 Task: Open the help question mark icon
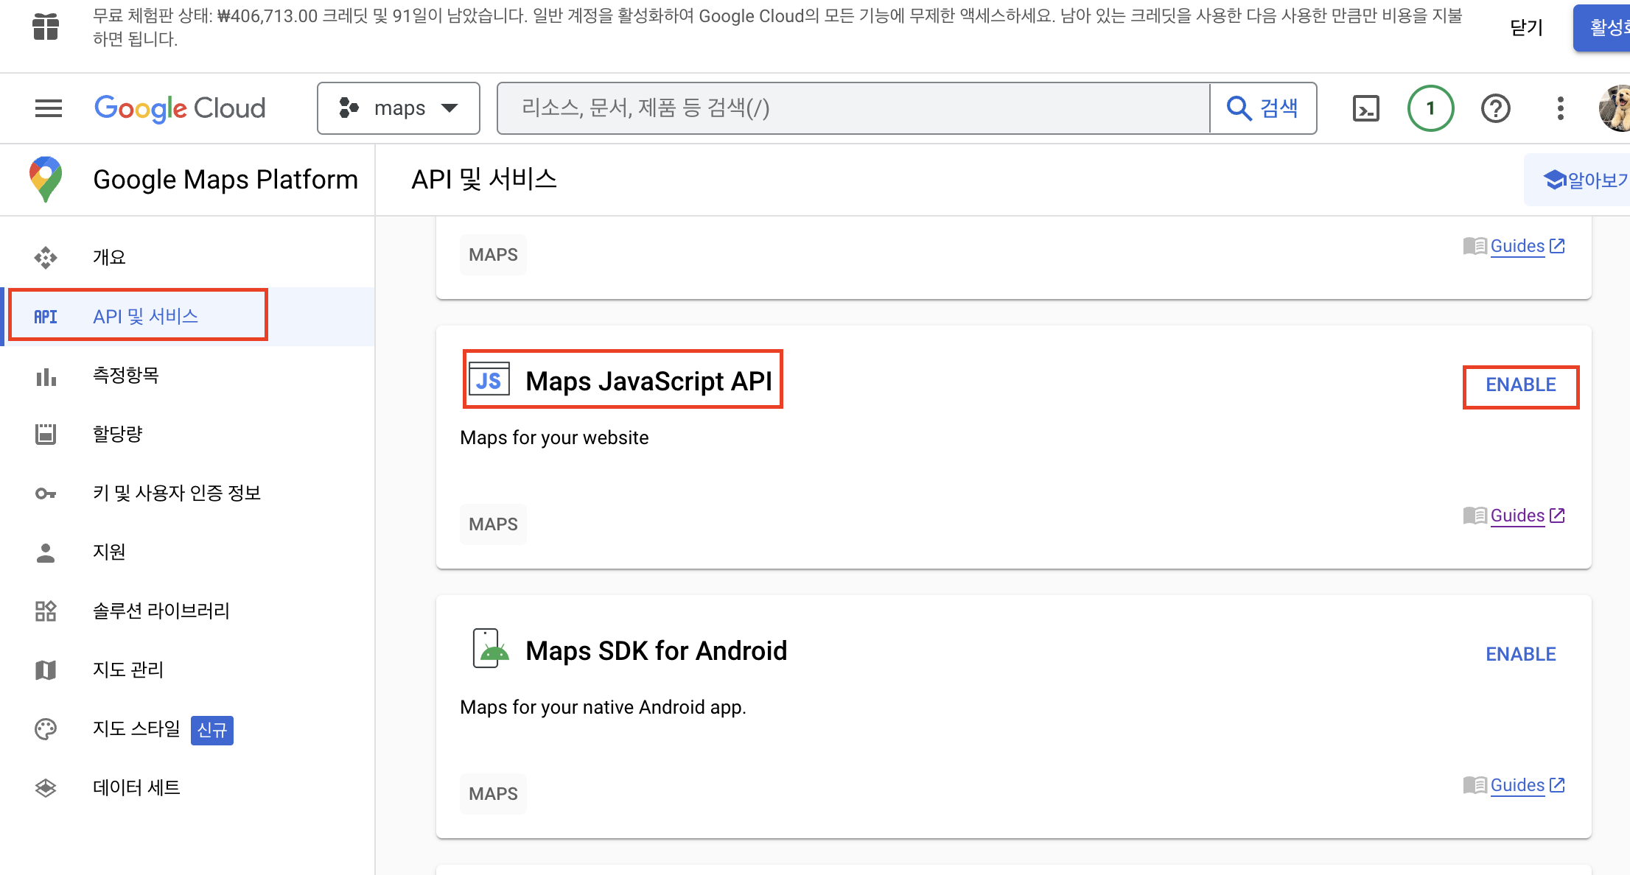[x=1495, y=108]
